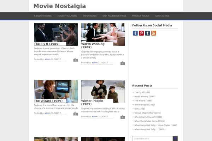Open the Tumblr social media icon
The height and width of the screenshot is (141, 212).
147,33
